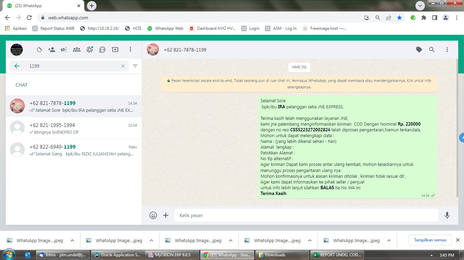This screenshot has width=464, height=260.
Task: Open the Downloads folder taskbar button
Action: (282, 255)
